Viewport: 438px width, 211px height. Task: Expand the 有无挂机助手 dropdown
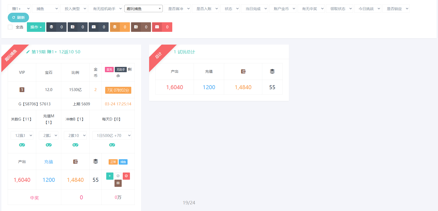point(105,9)
